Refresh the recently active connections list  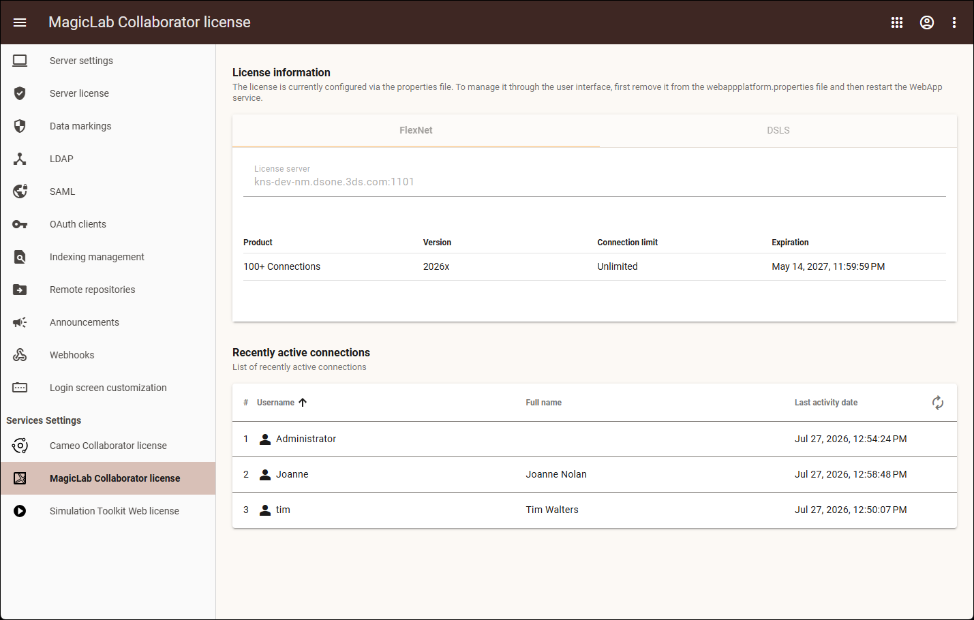938,403
